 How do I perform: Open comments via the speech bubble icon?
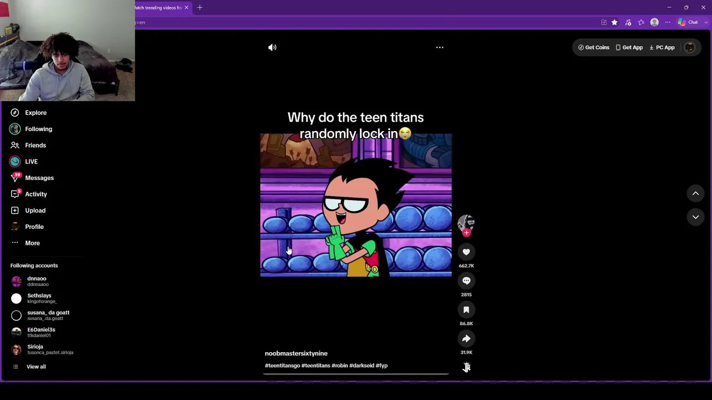coord(466,281)
